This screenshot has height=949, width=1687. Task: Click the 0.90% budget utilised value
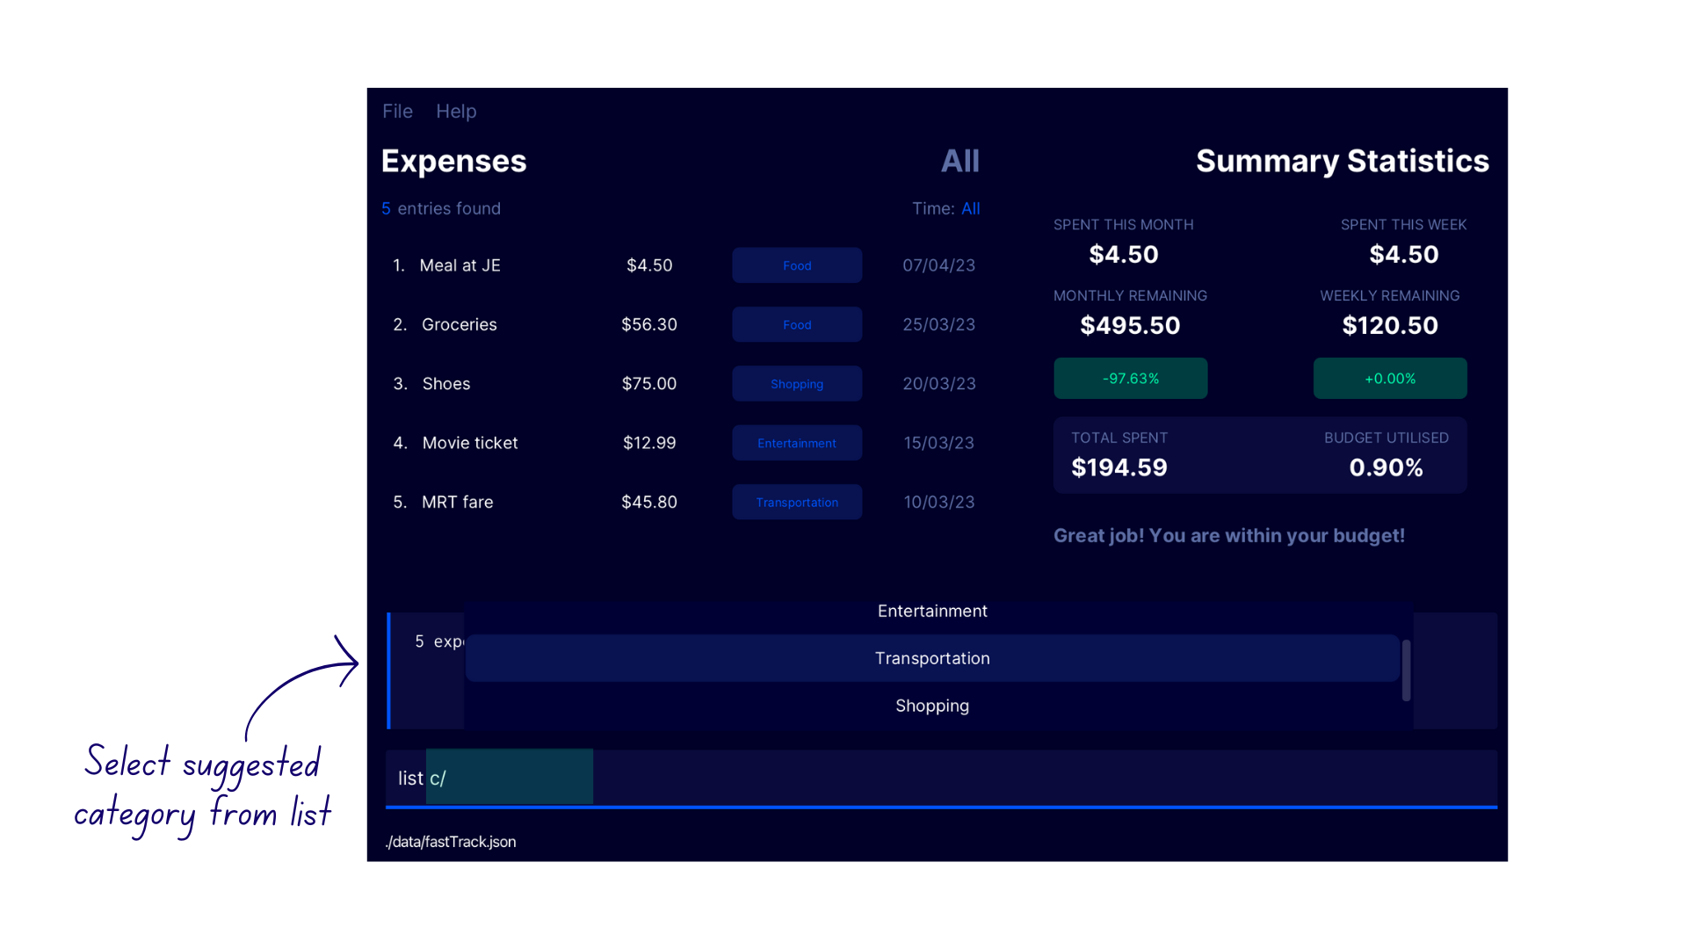point(1386,467)
